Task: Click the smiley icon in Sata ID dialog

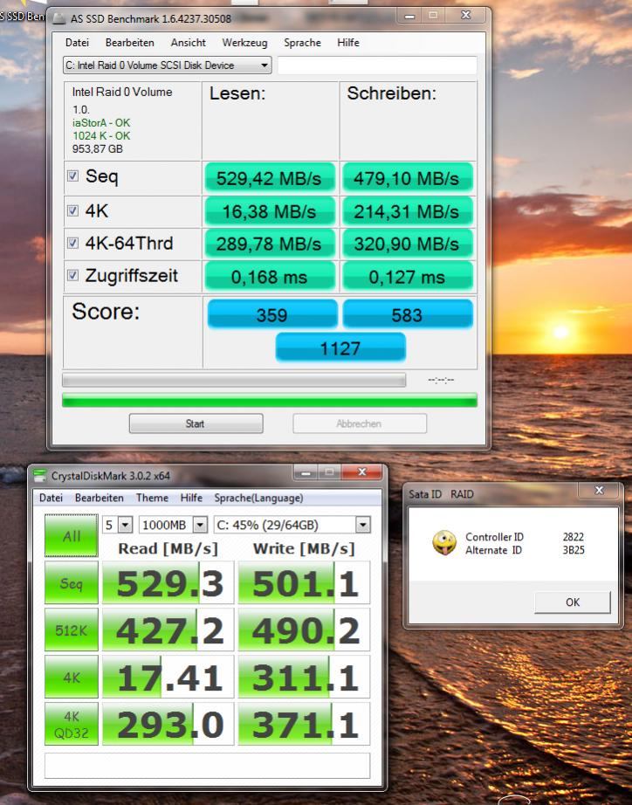Action: point(443,543)
